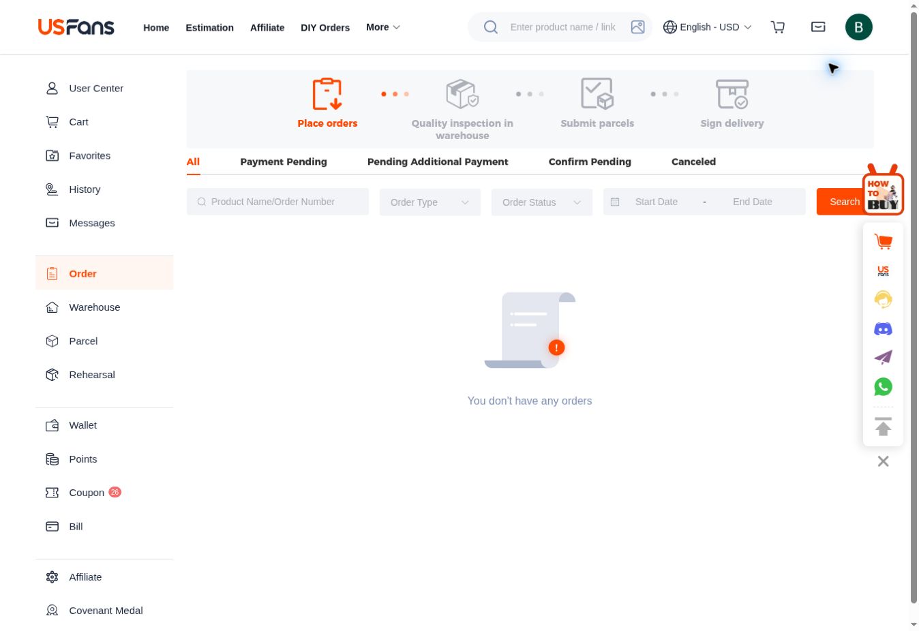Click the magnifier icon in header search

490,27
